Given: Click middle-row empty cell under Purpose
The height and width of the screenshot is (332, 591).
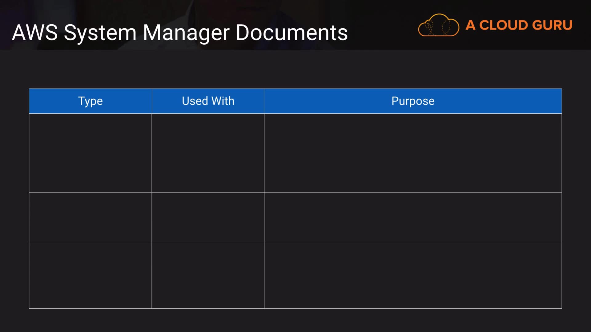Looking at the screenshot, I should 413,217.
